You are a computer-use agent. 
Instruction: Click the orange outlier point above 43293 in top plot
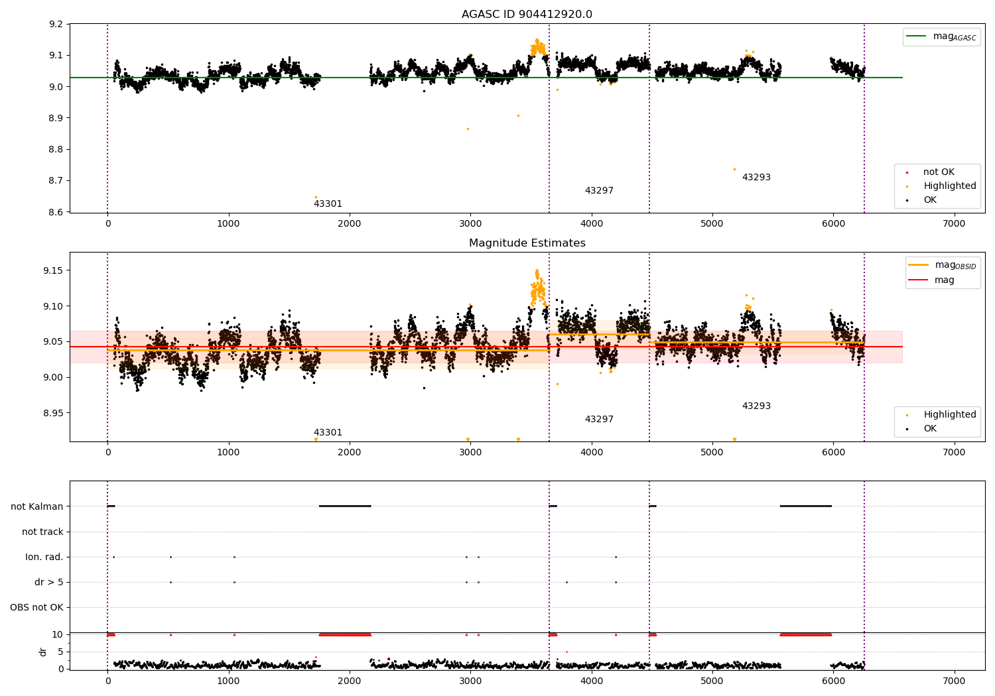734,169
